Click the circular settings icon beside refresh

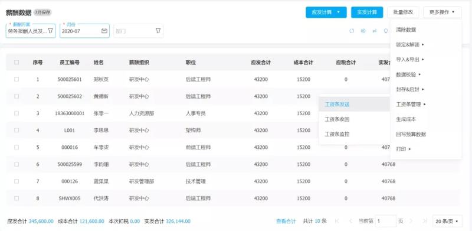point(363,31)
